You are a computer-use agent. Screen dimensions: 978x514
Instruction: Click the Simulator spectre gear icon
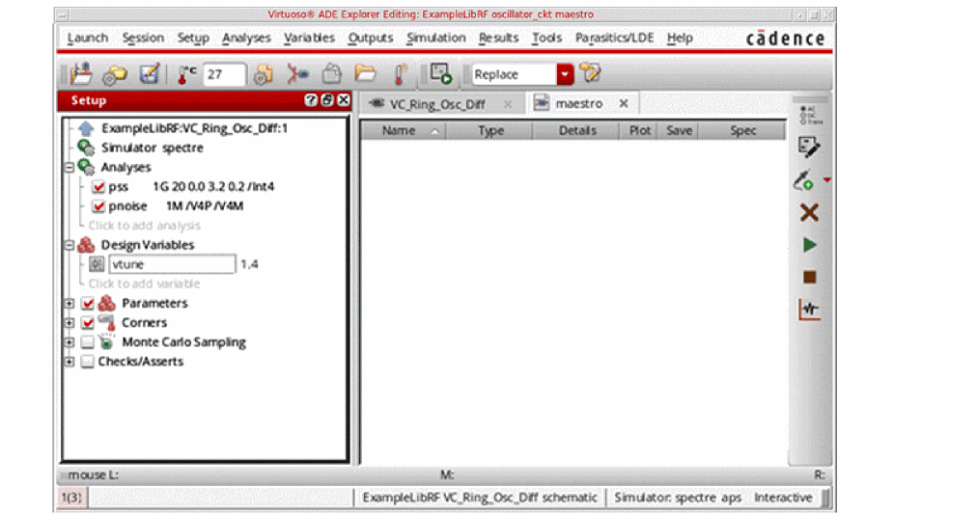[x=86, y=148]
